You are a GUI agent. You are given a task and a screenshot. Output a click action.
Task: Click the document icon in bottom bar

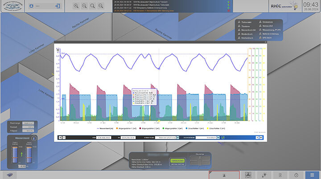[280, 175]
